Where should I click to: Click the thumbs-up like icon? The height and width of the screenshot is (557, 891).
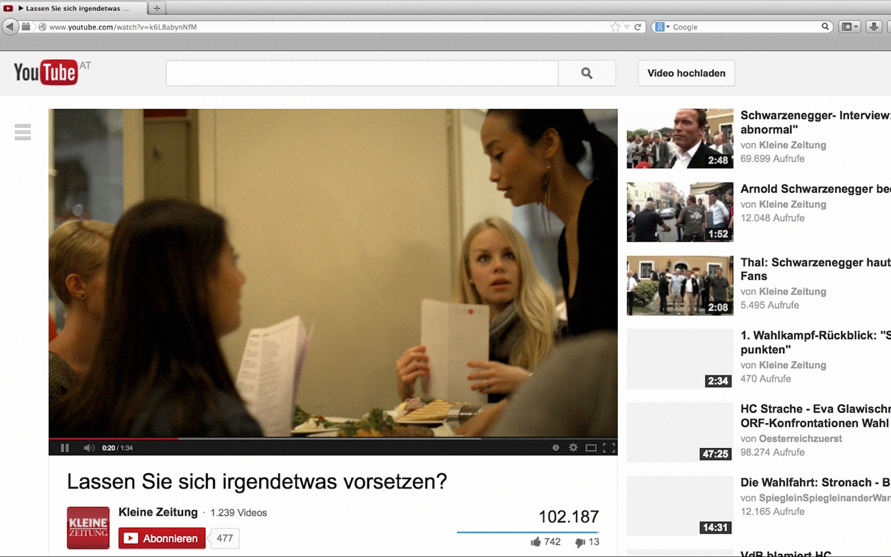pyautogui.click(x=536, y=542)
